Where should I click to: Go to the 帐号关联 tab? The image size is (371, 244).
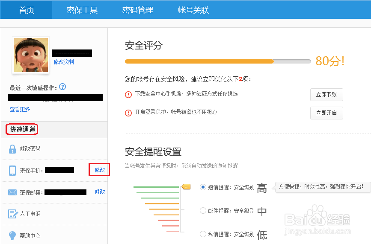[x=193, y=10]
